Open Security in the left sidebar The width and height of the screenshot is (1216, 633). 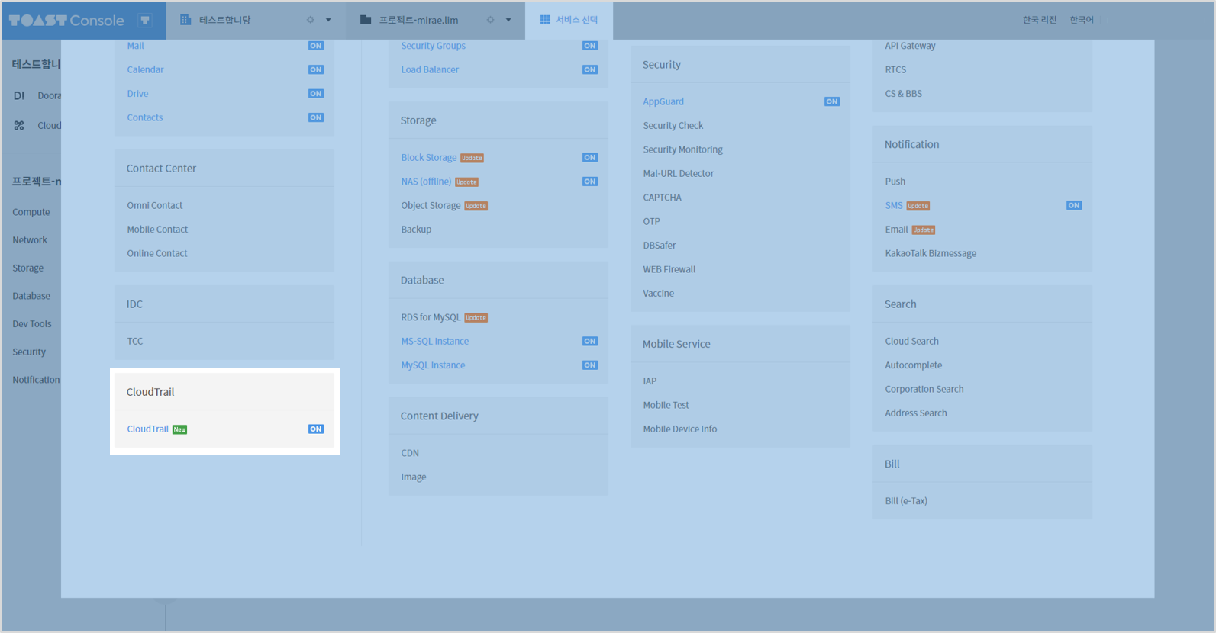pyautogui.click(x=29, y=352)
